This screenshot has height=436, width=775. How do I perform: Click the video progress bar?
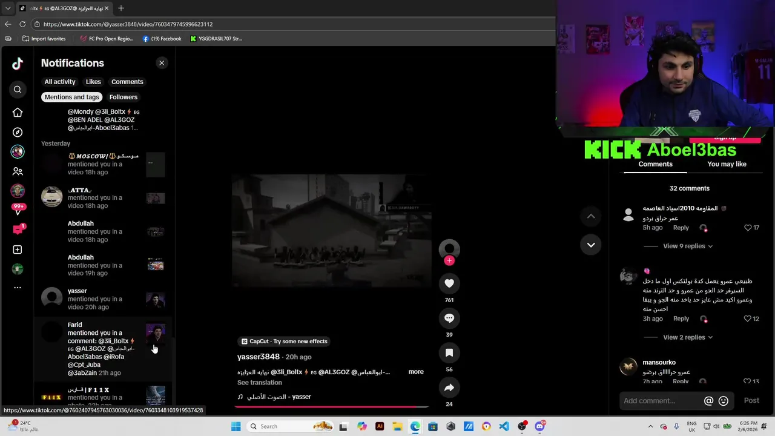click(x=332, y=406)
